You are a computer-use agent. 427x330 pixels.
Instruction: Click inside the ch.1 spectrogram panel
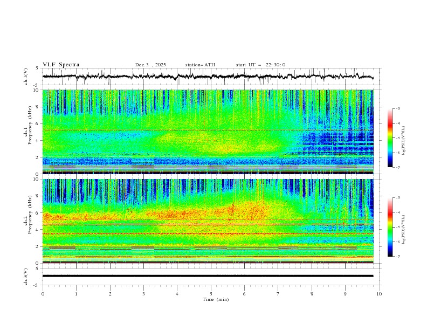(208, 132)
